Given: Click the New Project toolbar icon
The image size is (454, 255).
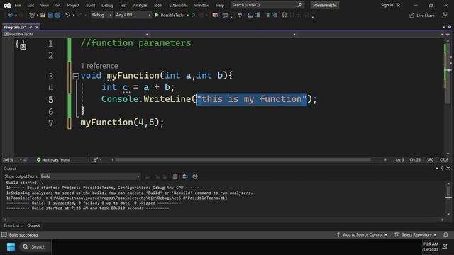Looking at the screenshot, I should coord(32,15).
